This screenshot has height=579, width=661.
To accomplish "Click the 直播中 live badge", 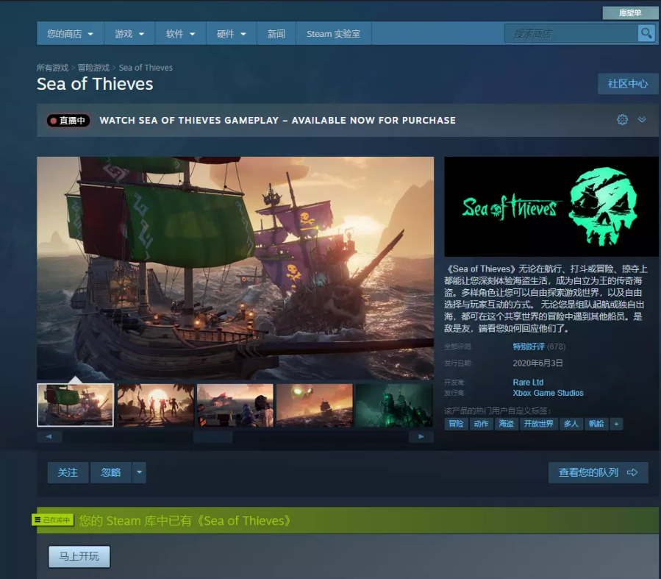I will [x=68, y=121].
